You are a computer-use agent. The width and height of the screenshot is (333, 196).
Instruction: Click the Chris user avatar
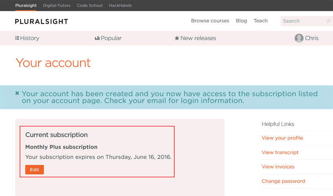(x=299, y=38)
